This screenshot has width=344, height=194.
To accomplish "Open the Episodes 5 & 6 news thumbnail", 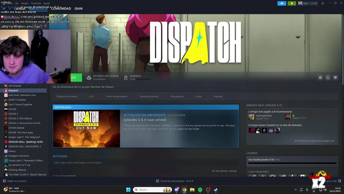I will tap(87, 129).
